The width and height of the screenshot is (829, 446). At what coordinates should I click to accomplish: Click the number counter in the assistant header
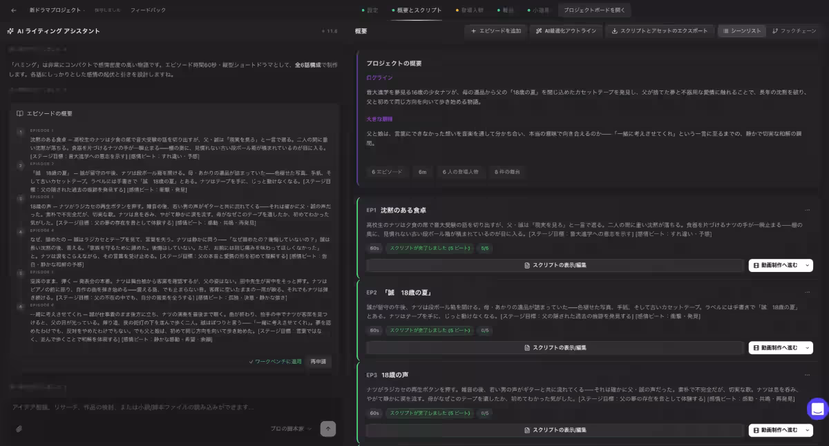point(330,31)
